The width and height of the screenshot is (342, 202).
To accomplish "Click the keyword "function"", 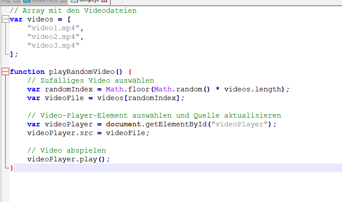I will click(x=27, y=72).
